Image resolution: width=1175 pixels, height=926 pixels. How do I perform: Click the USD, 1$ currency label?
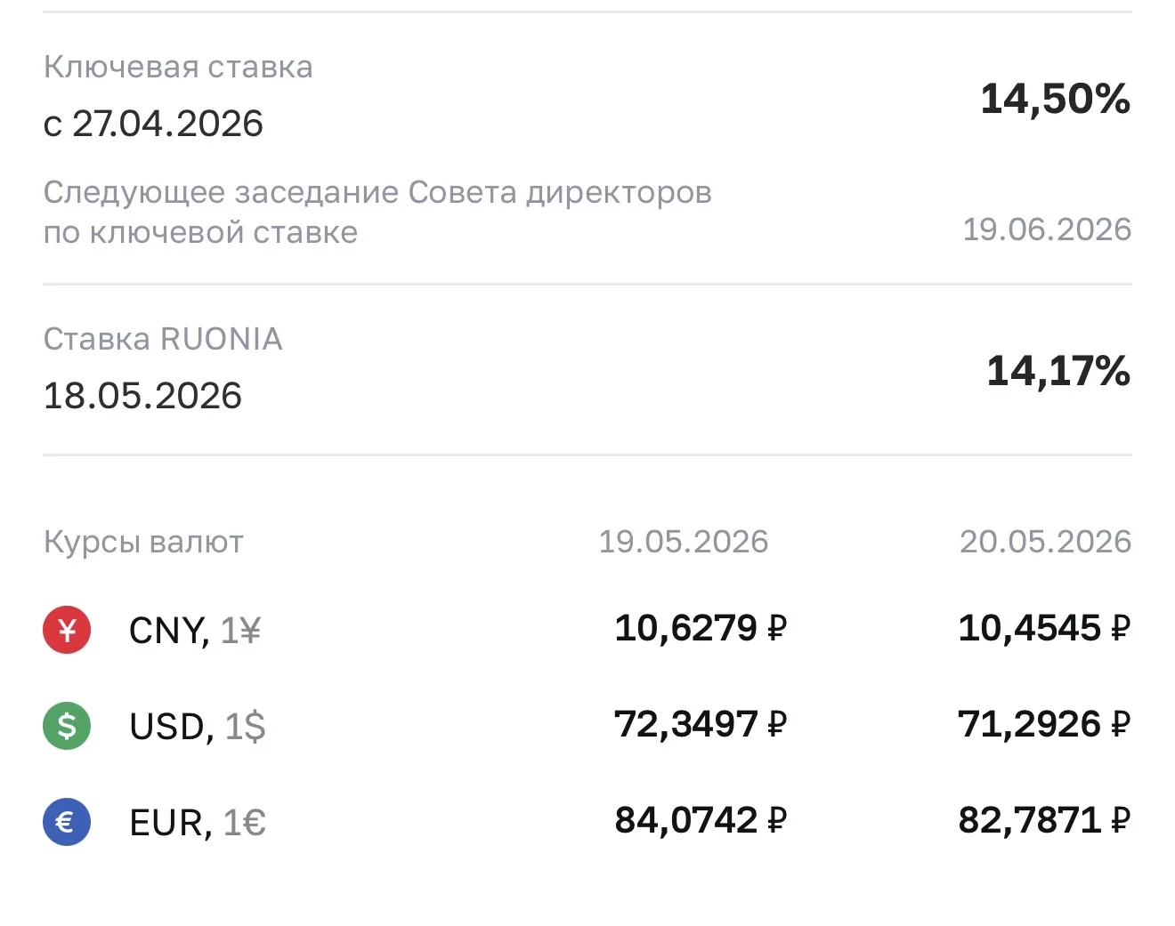point(198,727)
